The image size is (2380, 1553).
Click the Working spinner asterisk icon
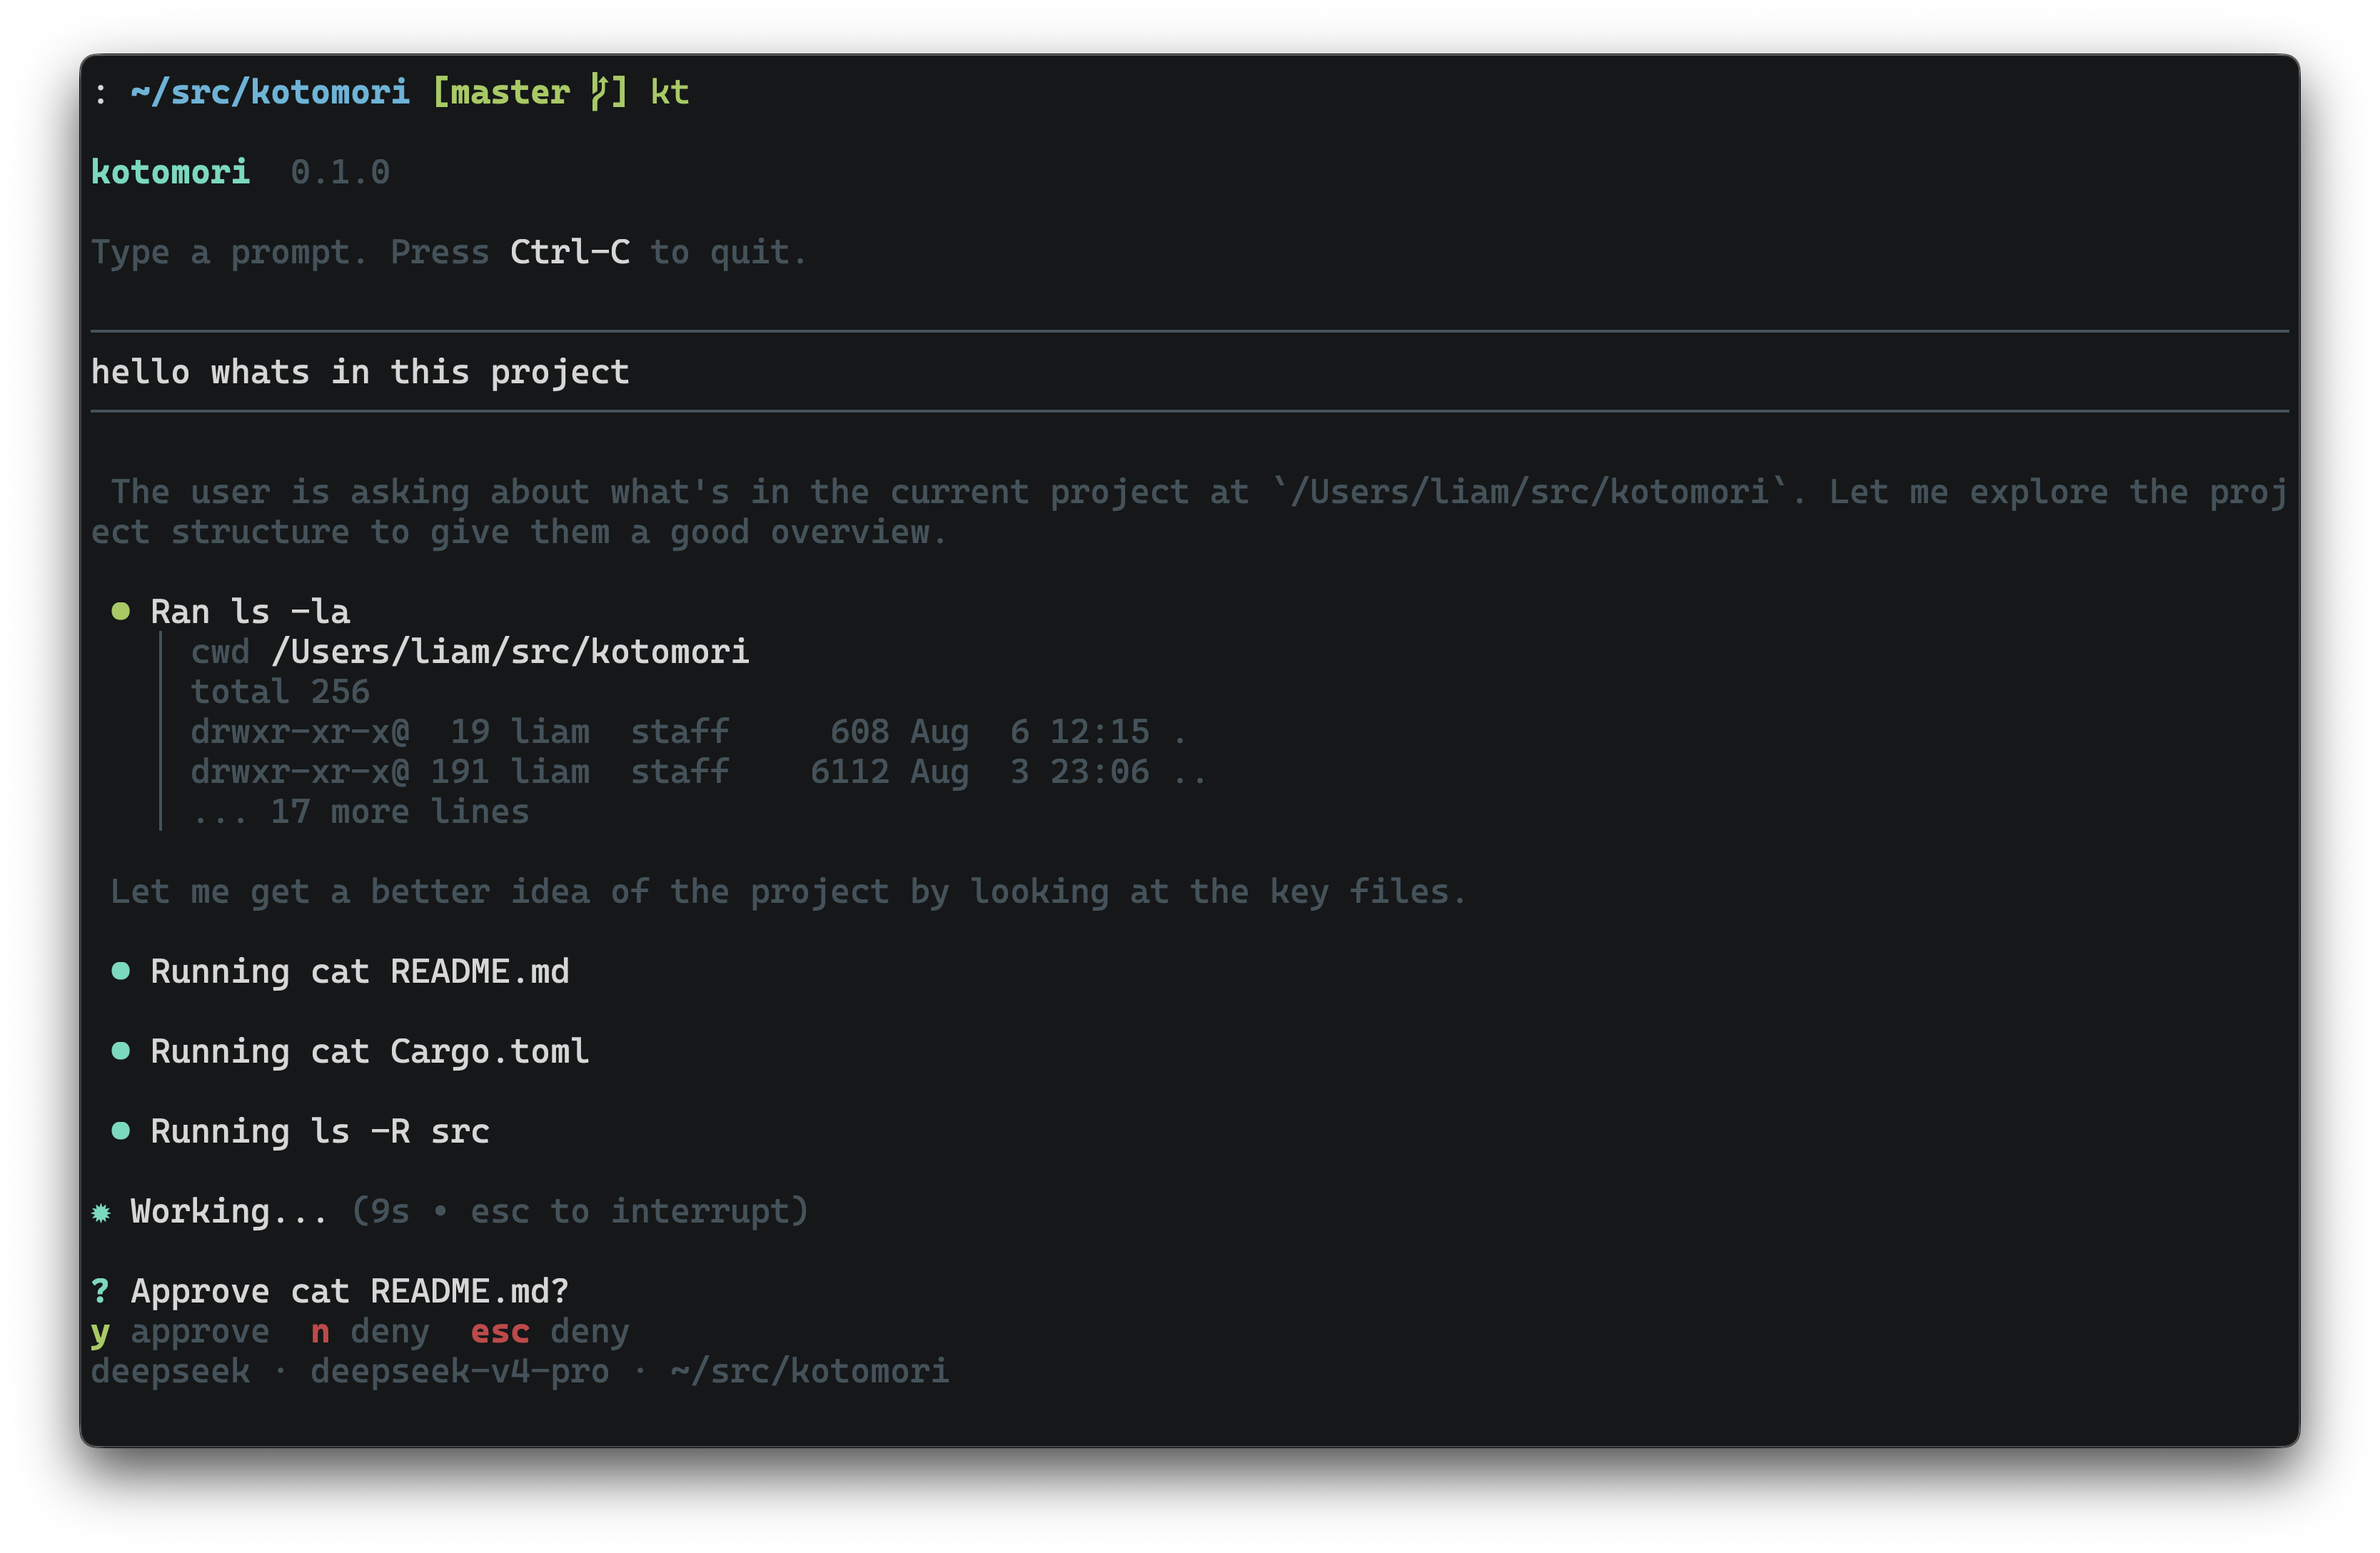click(101, 1213)
